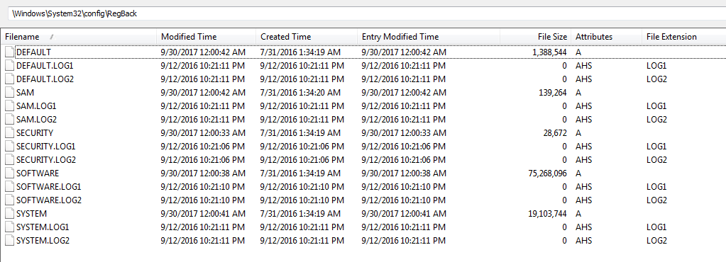Image resolution: width=726 pixels, height=262 pixels.
Task: Select the DEFAULT.LOG2 filename
Action: point(45,79)
